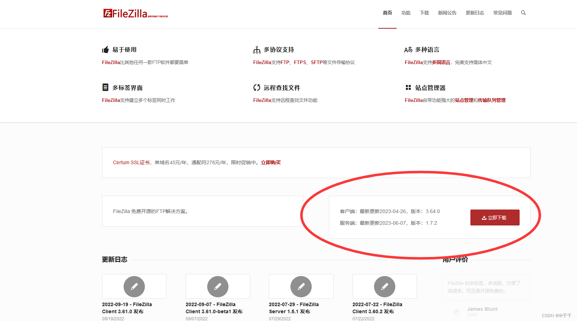This screenshot has width=577, height=321.
Task: Open the 站点管理 link
Action: pos(464,100)
